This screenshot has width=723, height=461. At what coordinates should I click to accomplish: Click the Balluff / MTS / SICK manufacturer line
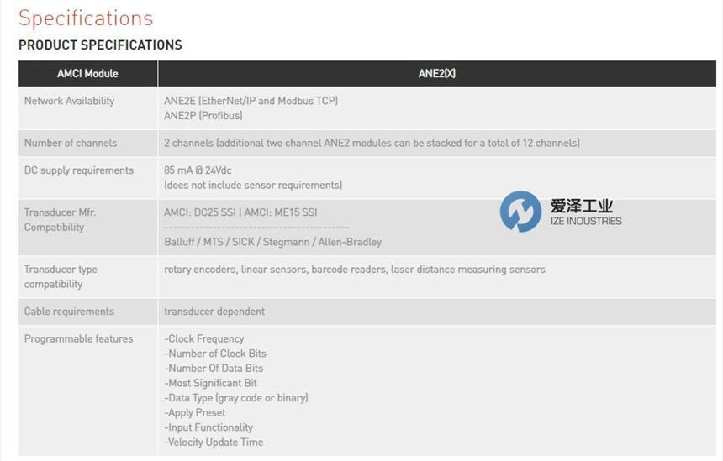272,242
